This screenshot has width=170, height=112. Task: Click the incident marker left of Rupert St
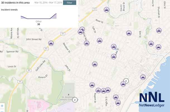click(92, 85)
